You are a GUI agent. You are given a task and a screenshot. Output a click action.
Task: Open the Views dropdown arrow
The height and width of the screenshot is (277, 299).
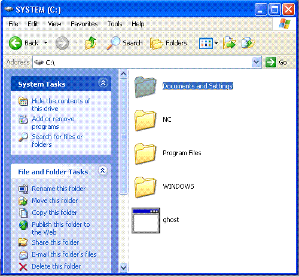click(x=216, y=43)
